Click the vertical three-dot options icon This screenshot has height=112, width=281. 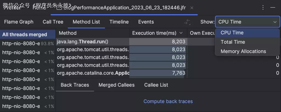[x=263, y=8]
